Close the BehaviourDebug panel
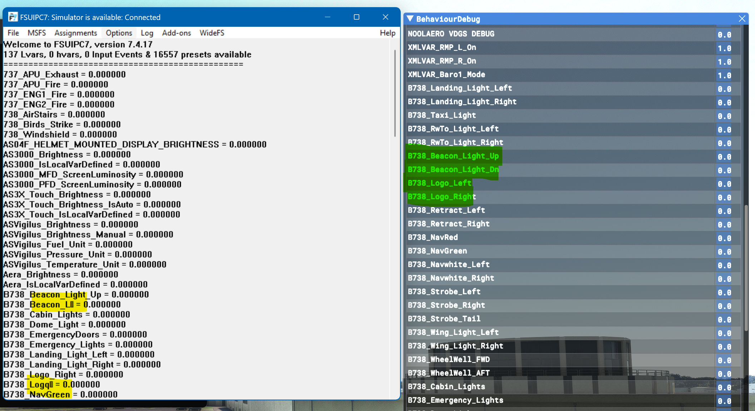The image size is (755, 411). click(x=742, y=19)
